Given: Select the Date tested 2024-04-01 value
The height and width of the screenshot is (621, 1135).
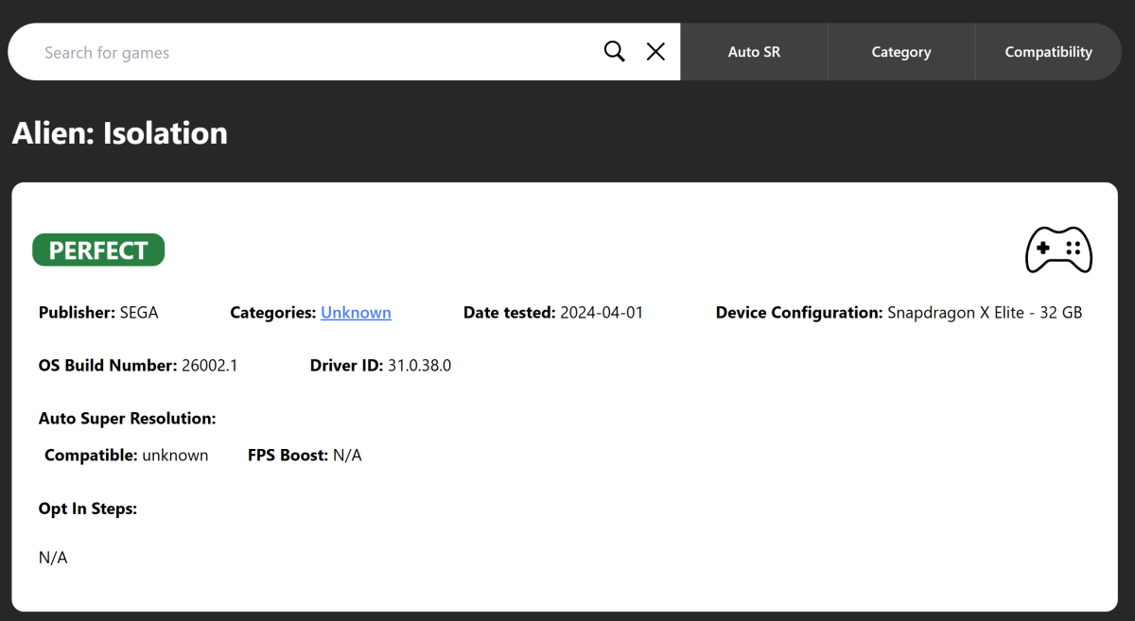Looking at the screenshot, I should point(601,313).
